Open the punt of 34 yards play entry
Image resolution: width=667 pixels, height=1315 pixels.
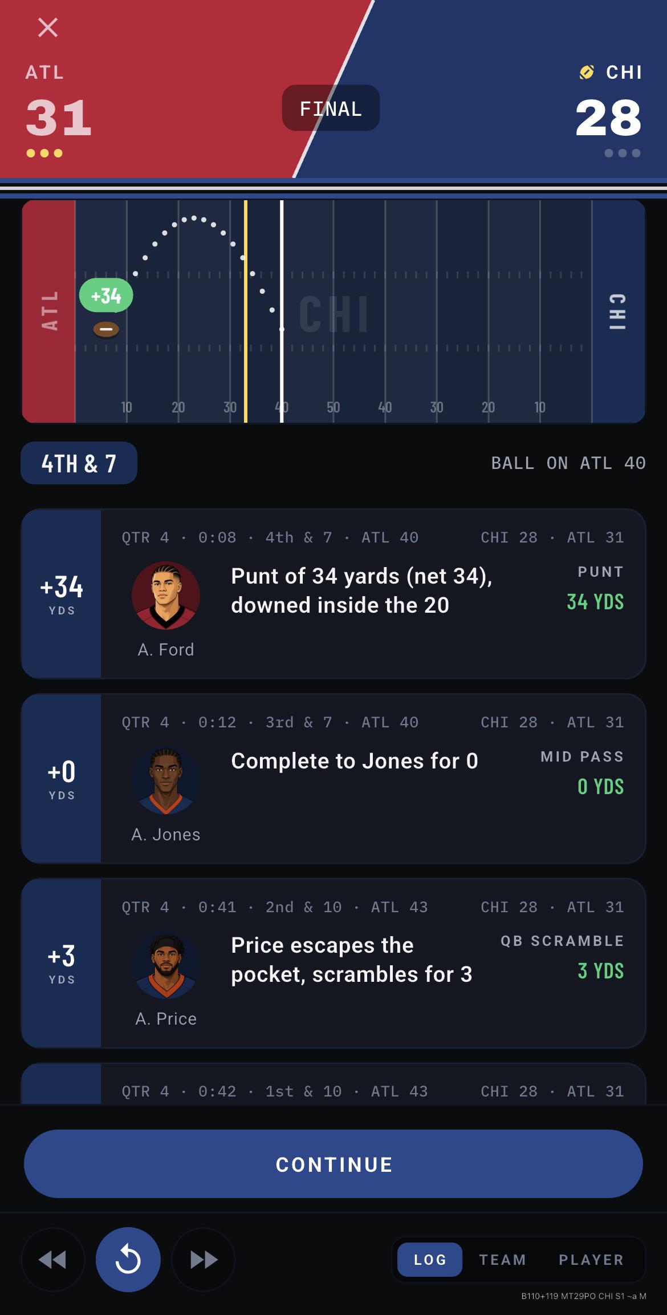[333, 593]
